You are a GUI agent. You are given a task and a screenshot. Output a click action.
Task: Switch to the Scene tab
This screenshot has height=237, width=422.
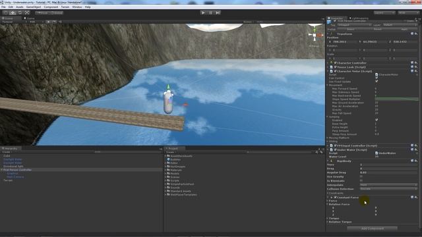pos(11,18)
